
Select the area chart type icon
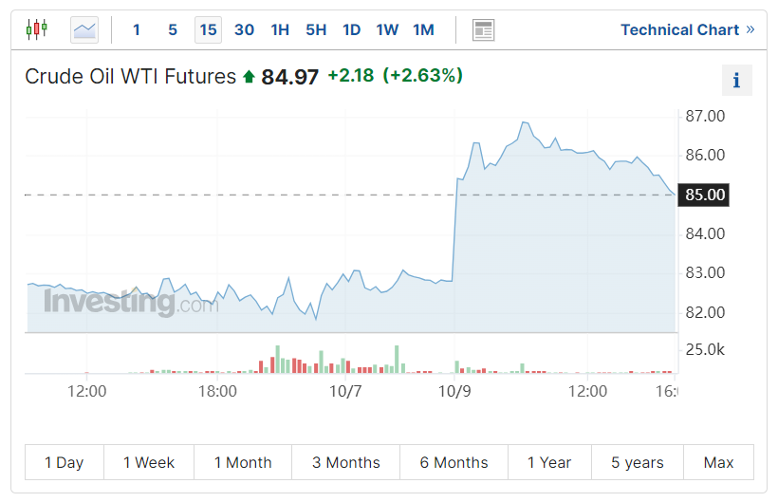[84, 29]
